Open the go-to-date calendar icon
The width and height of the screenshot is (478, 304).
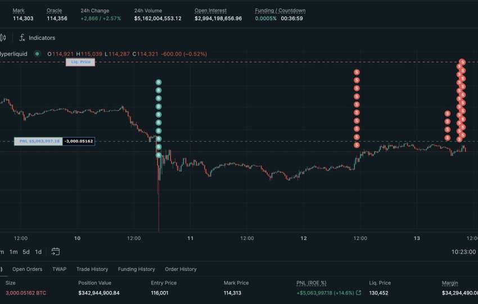(56, 252)
